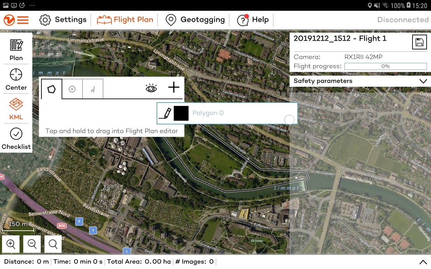Collapse the bottom statistics bar
Image resolution: width=431 pixels, height=269 pixels.
423,262
